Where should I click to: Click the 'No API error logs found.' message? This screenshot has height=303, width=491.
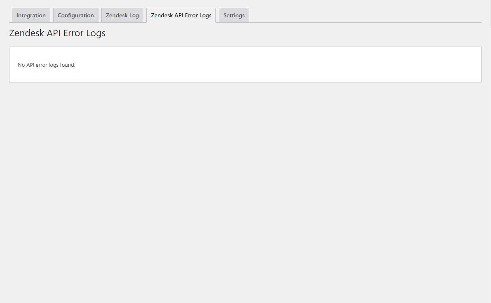coord(47,65)
